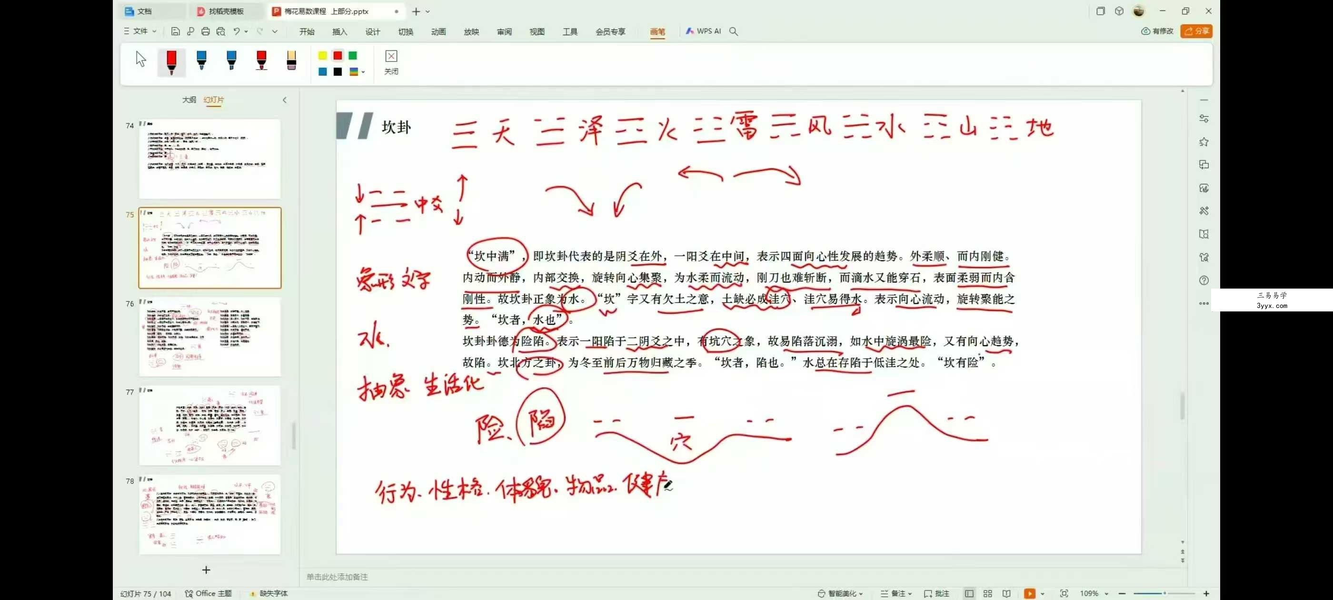Open the 设计 ribbon tab
The image size is (1333, 600).
373,31
